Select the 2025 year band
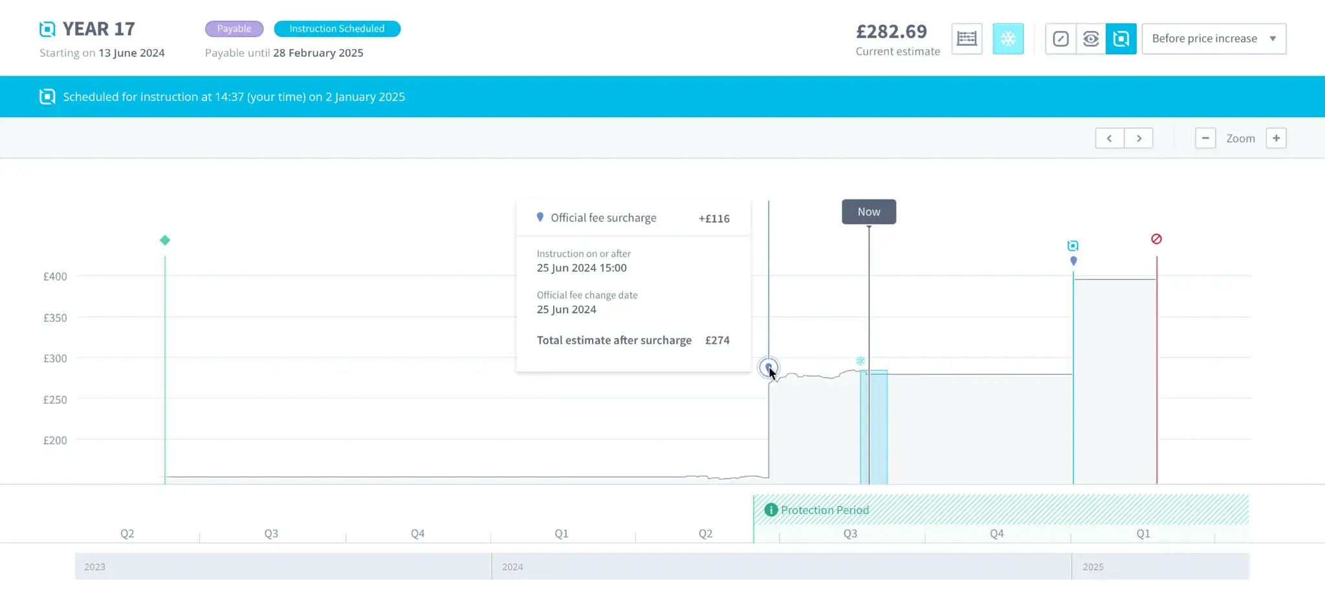Image resolution: width=1325 pixels, height=615 pixels. (1160, 566)
